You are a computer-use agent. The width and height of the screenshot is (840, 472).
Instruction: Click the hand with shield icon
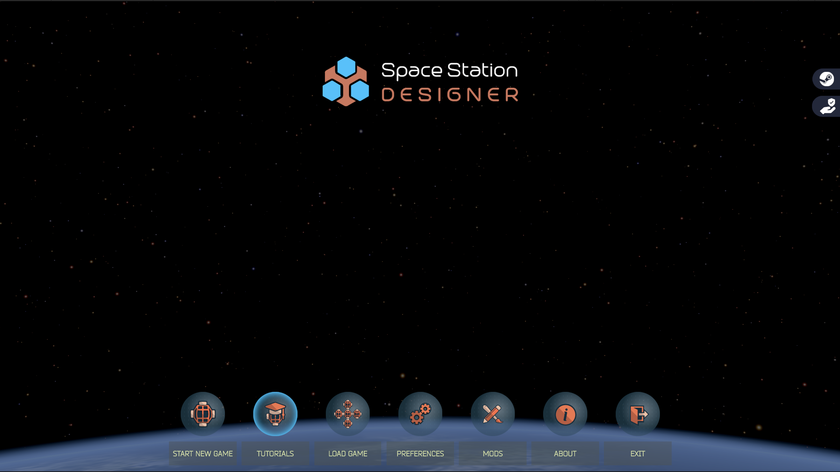[x=827, y=106]
